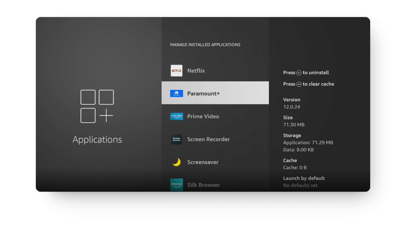406x228 pixels.
Task: Click the Applications grid icon
Action: coord(97,106)
